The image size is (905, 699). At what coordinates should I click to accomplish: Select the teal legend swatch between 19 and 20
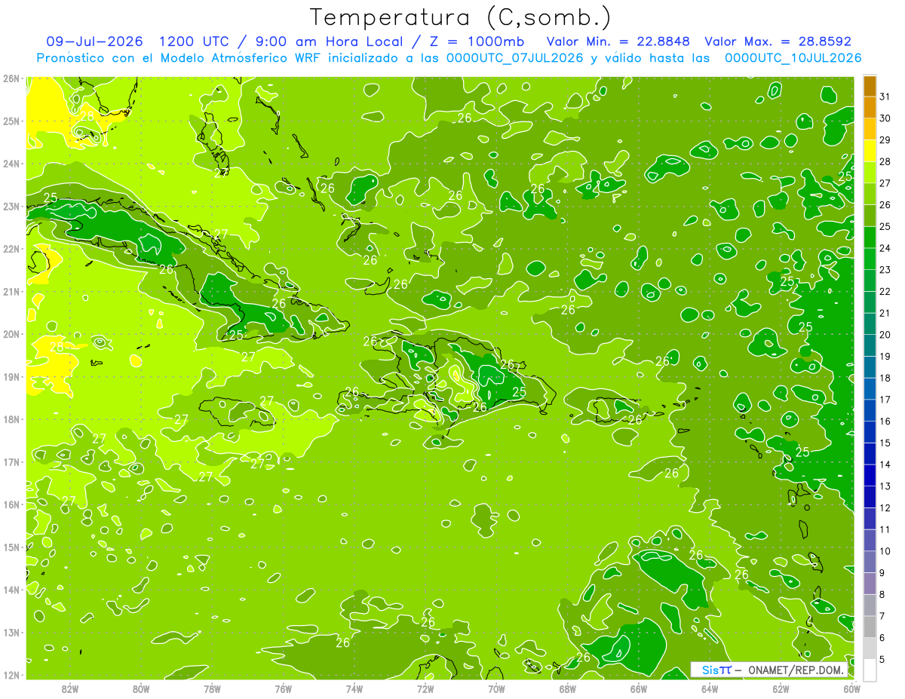pos(870,345)
